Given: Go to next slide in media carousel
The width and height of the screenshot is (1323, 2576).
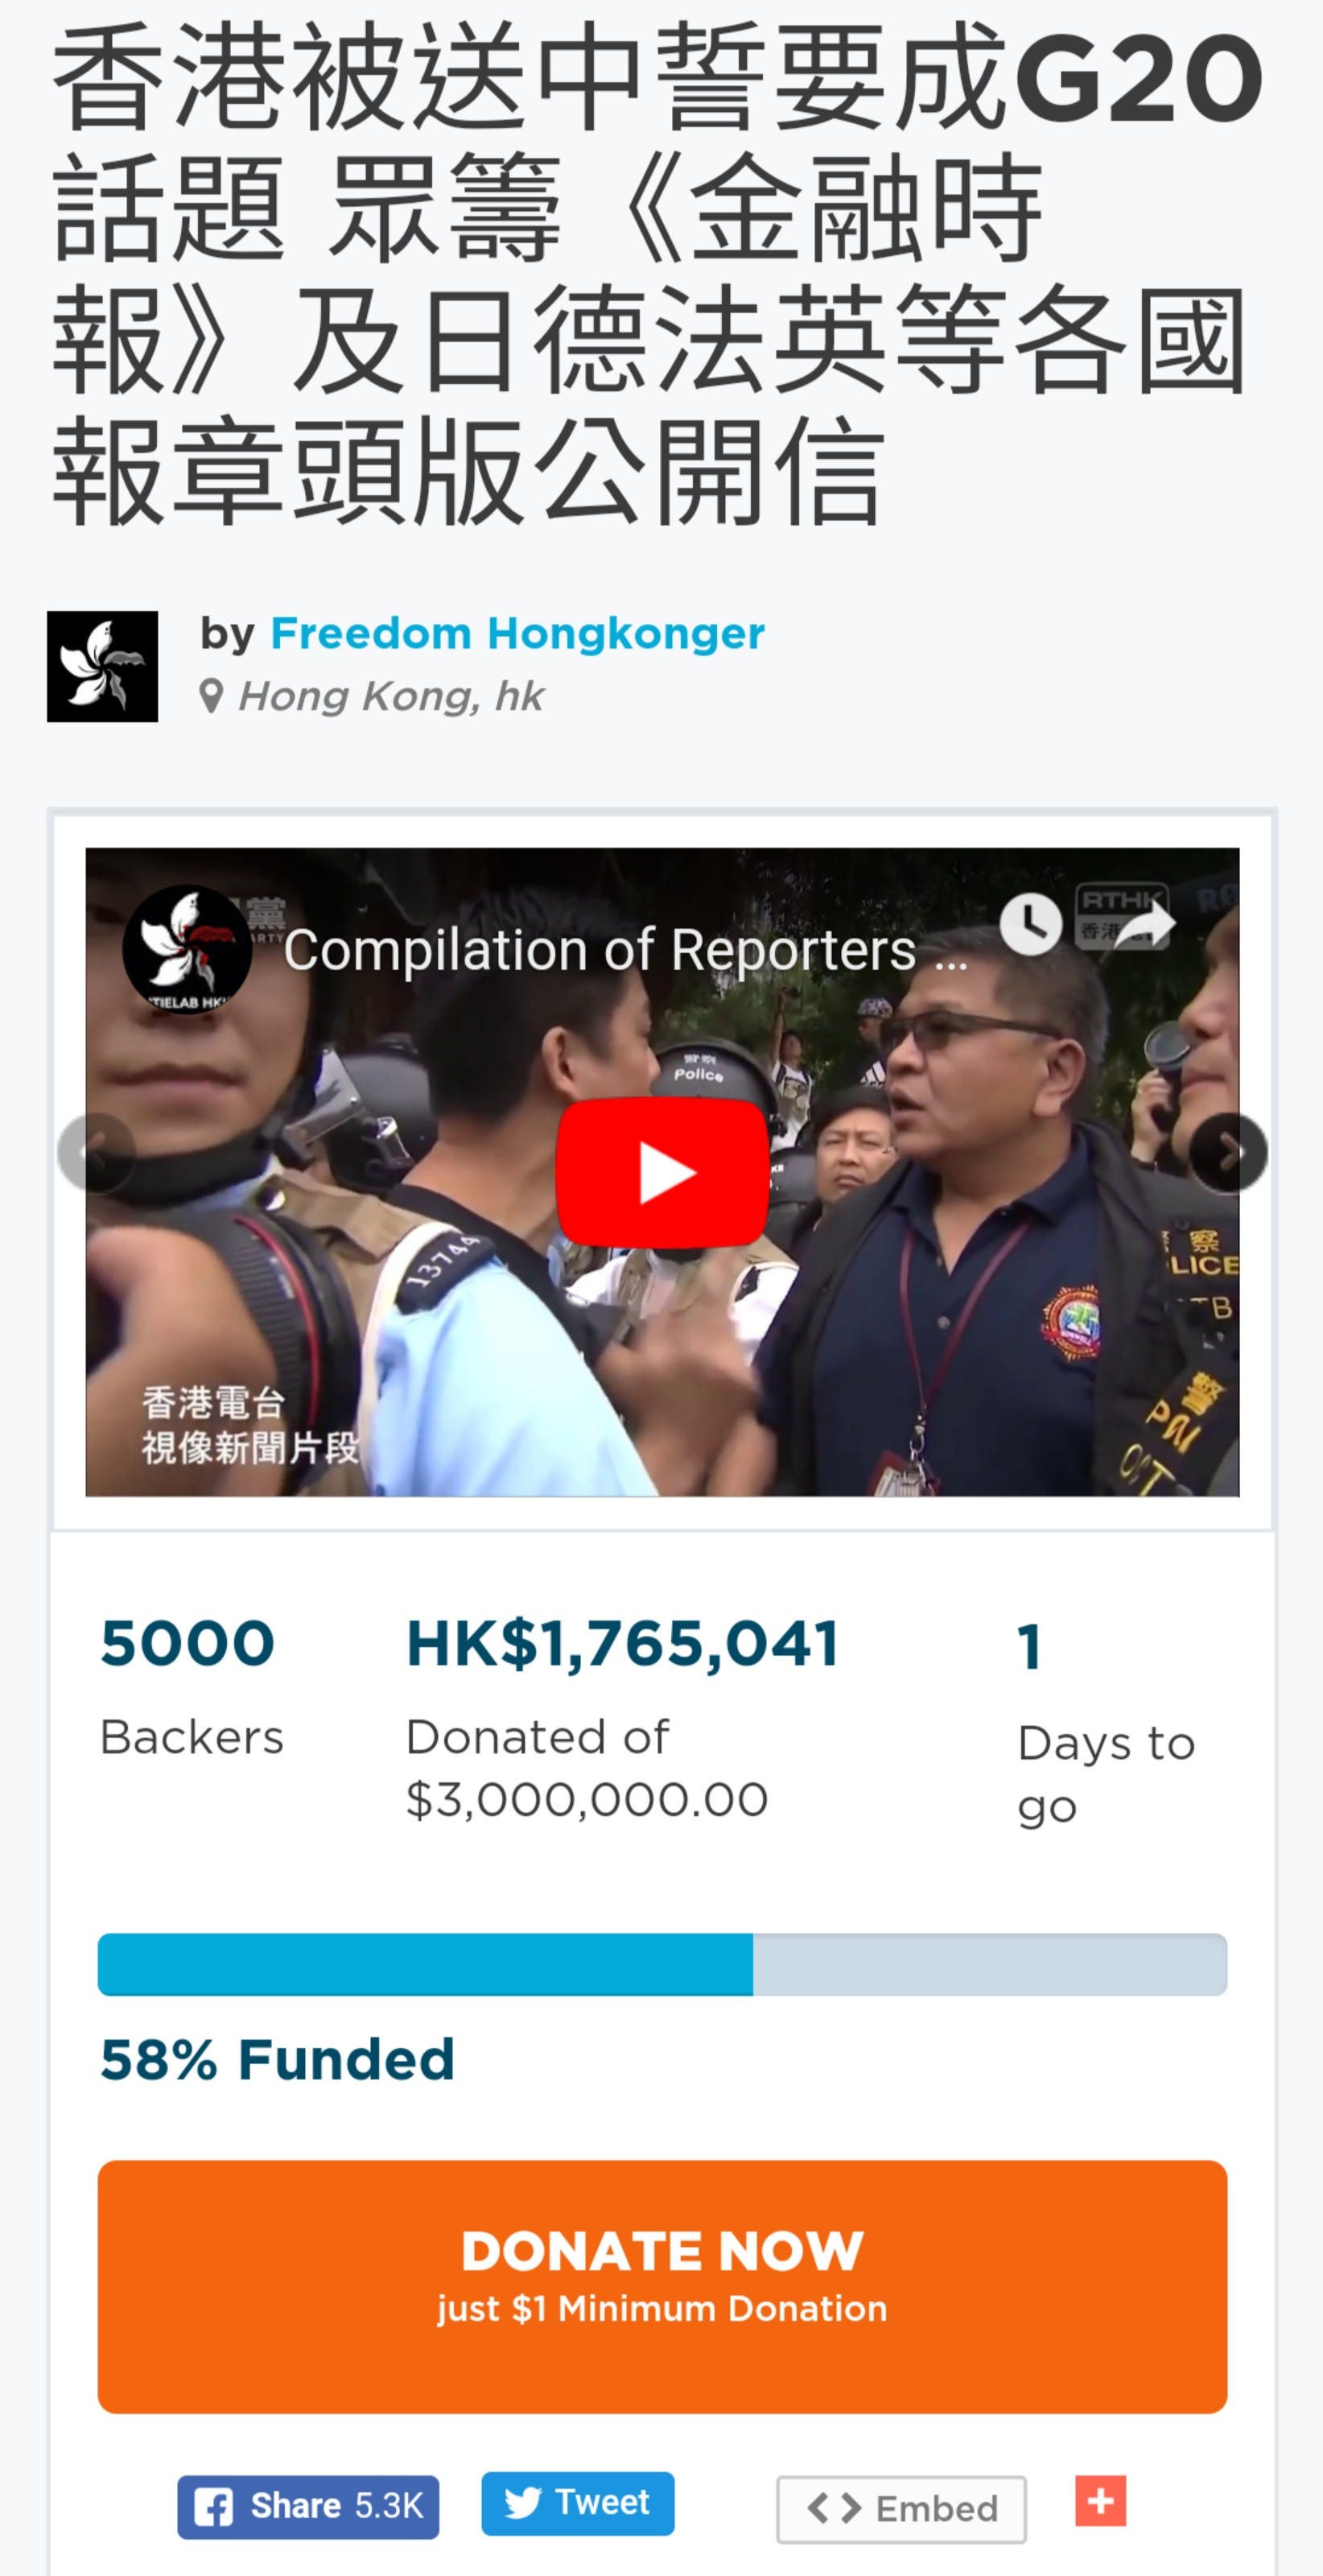Looking at the screenshot, I should (1229, 1152).
